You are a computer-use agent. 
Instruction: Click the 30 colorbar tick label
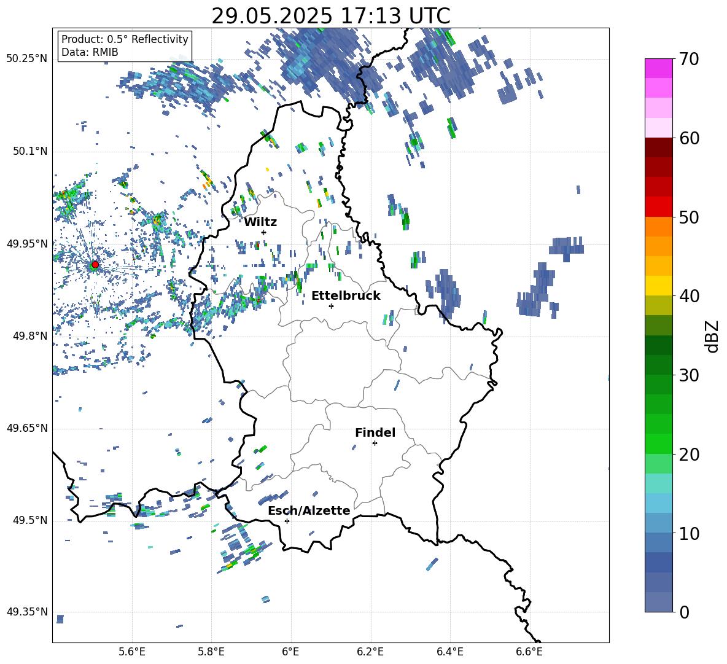[689, 375]
